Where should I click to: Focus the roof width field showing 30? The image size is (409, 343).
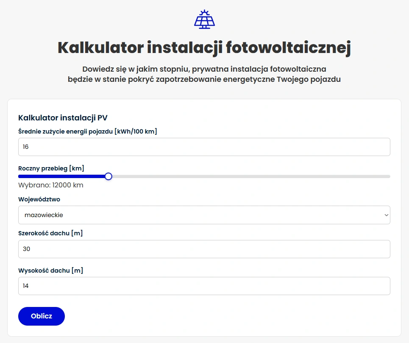click(204, 249)
